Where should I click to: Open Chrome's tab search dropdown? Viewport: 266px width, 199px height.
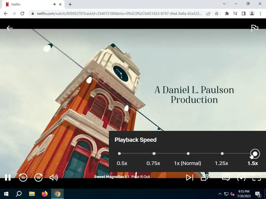[x=224, y=4]
